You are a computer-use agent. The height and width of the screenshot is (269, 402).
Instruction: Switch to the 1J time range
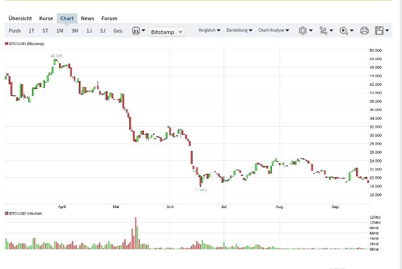pyautogui.click(x=89, y=31)
